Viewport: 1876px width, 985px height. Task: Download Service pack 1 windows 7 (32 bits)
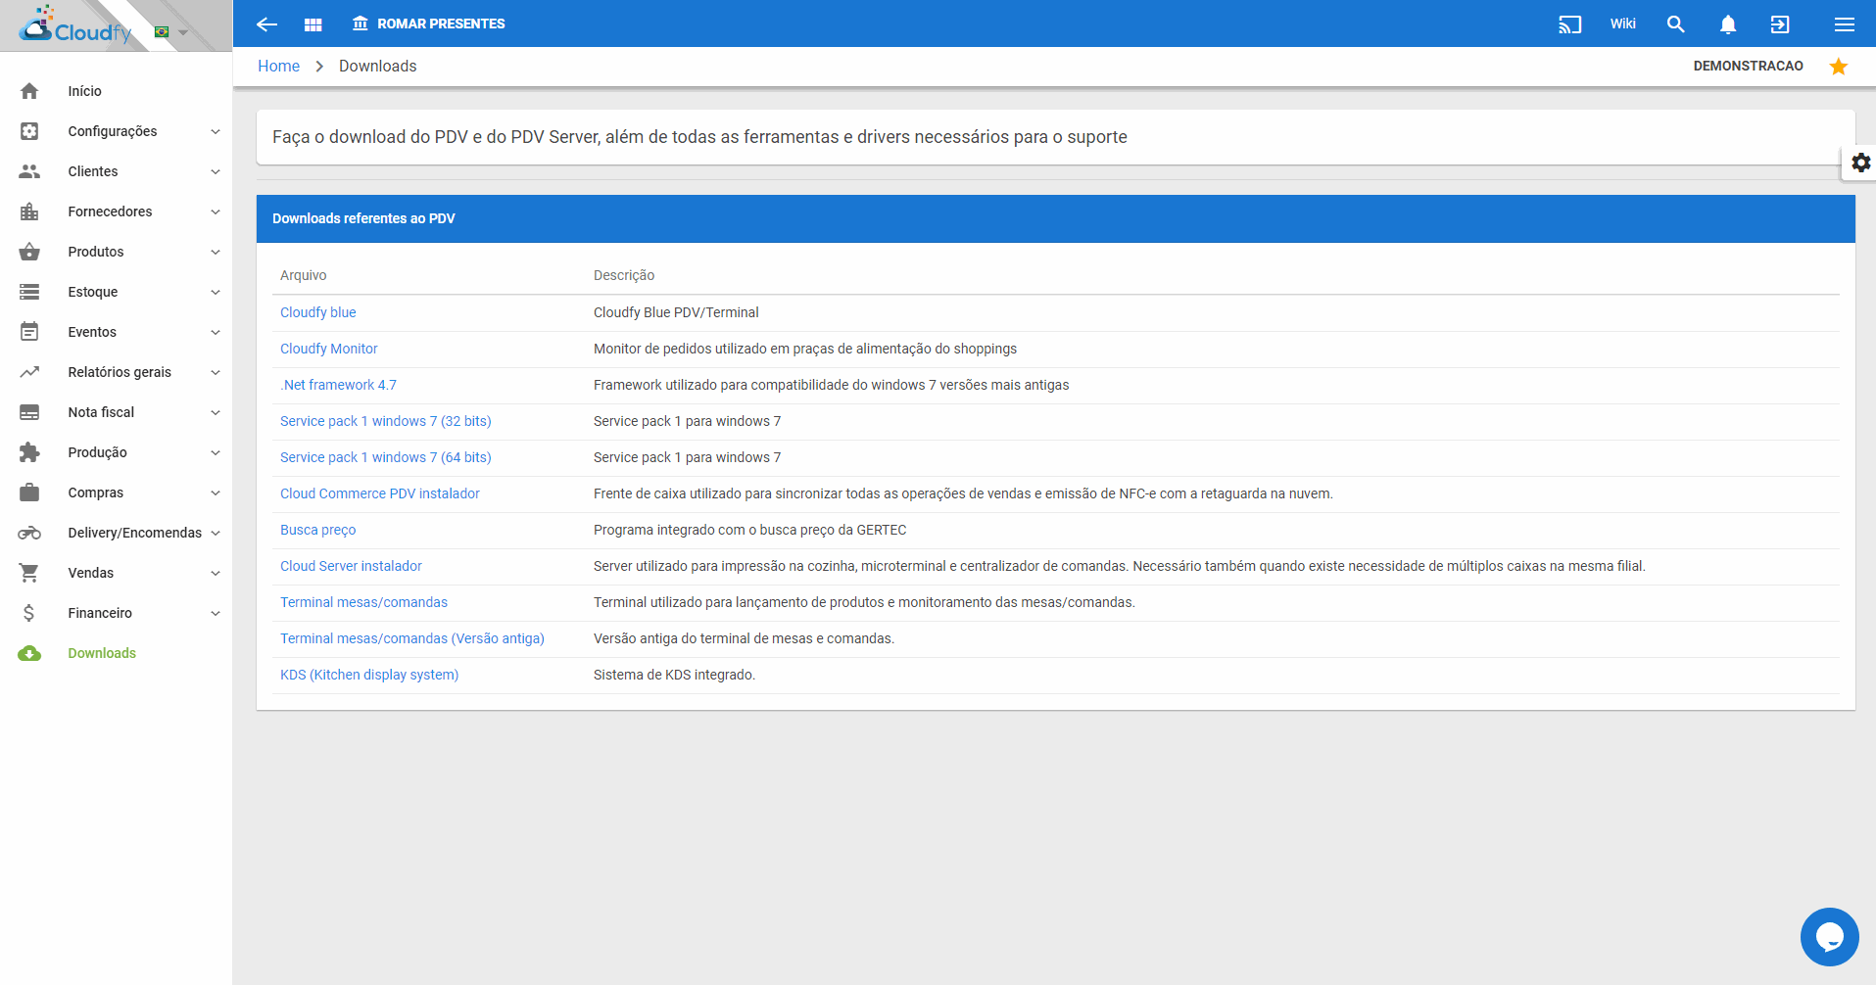pos(386,421)
